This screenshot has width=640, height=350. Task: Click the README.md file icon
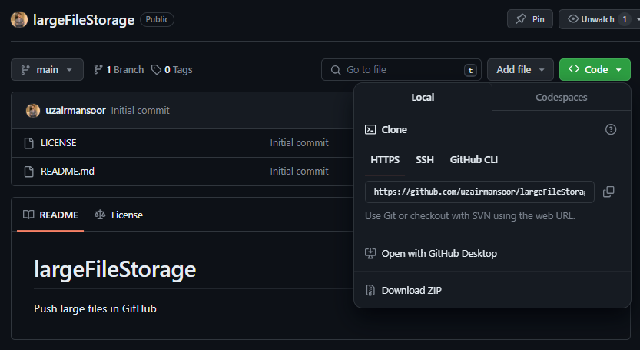[x=28, y=172]
